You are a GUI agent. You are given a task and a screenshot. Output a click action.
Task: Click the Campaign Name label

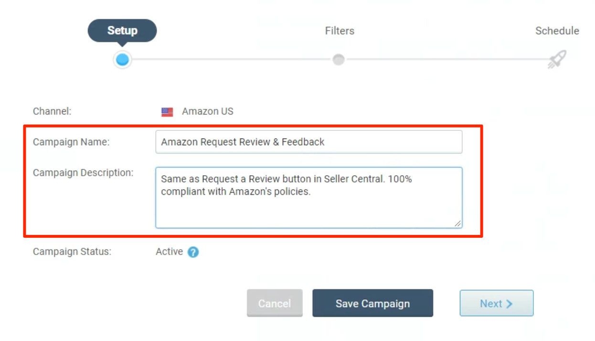[x=71, y=142]
